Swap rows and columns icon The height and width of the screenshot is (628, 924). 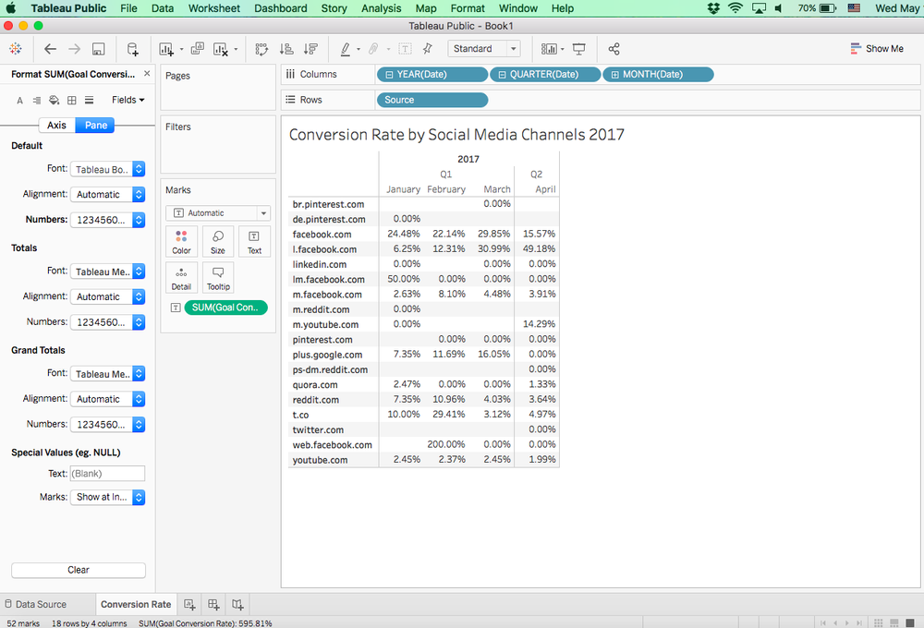(x=261, y=49)
